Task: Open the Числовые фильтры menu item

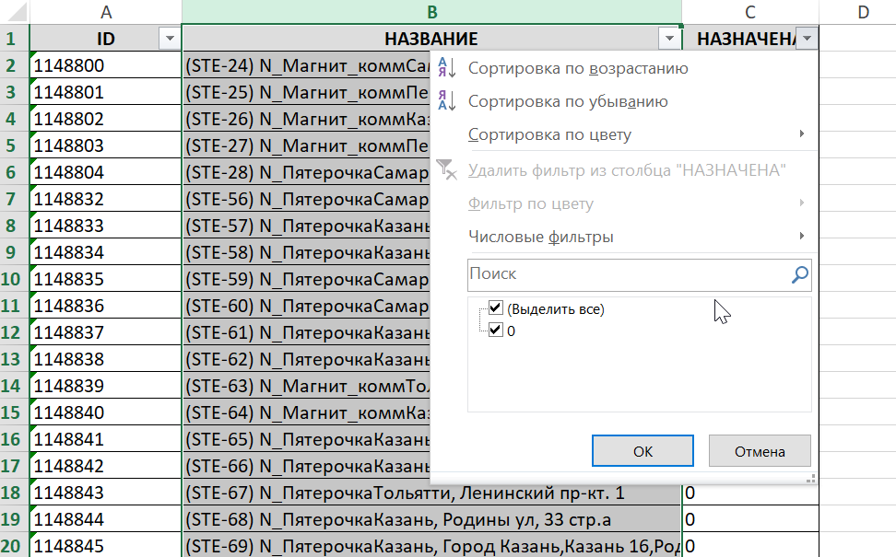Action: 624,237
